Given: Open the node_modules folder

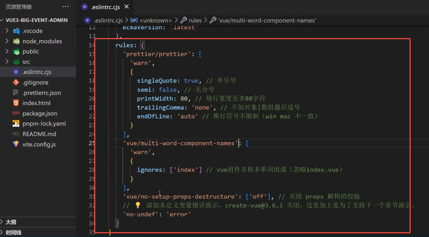Looking at the screenshot, I should (x=42, y=41).
